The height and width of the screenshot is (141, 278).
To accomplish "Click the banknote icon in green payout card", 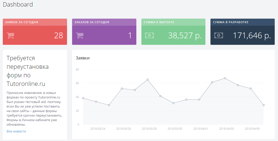I will pos(149,36).
